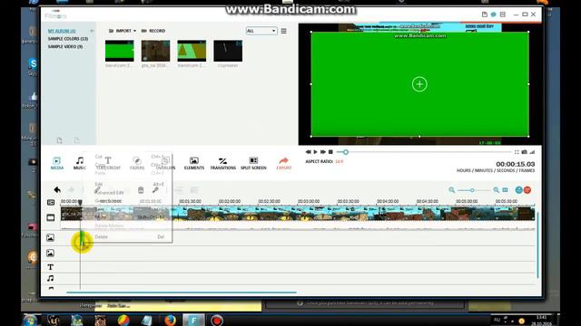
Task: Select the green bandicam clip thumbnail
Action: coord(119,51)
